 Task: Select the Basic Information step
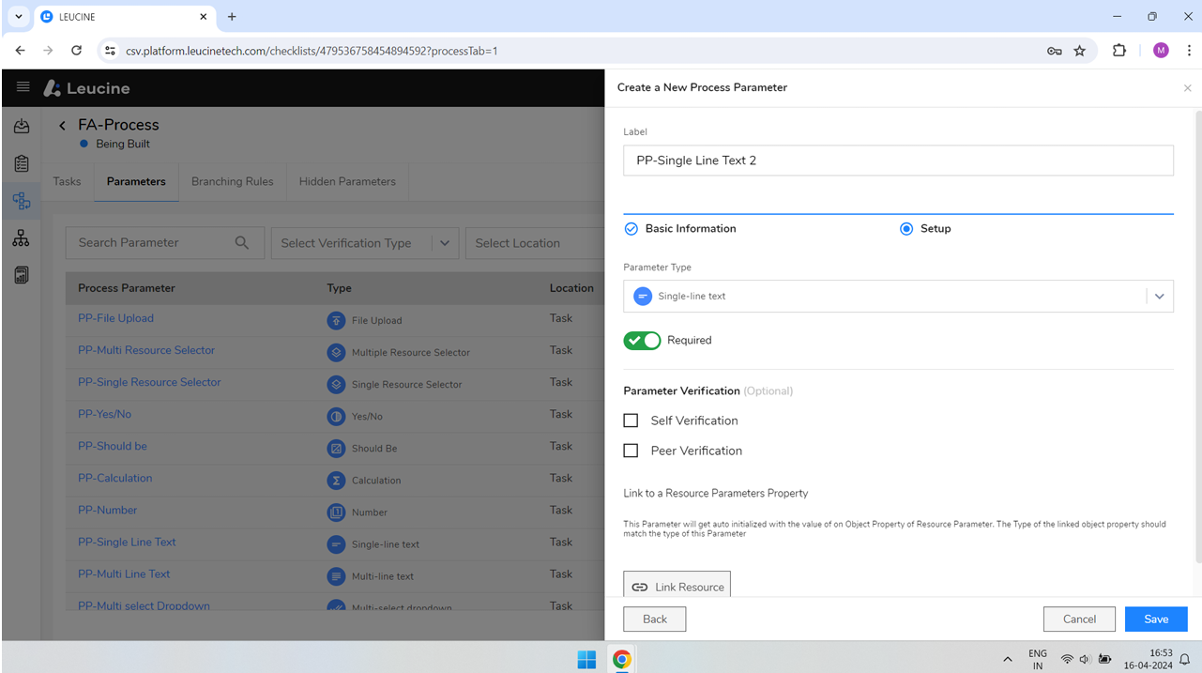click(680, 228)
